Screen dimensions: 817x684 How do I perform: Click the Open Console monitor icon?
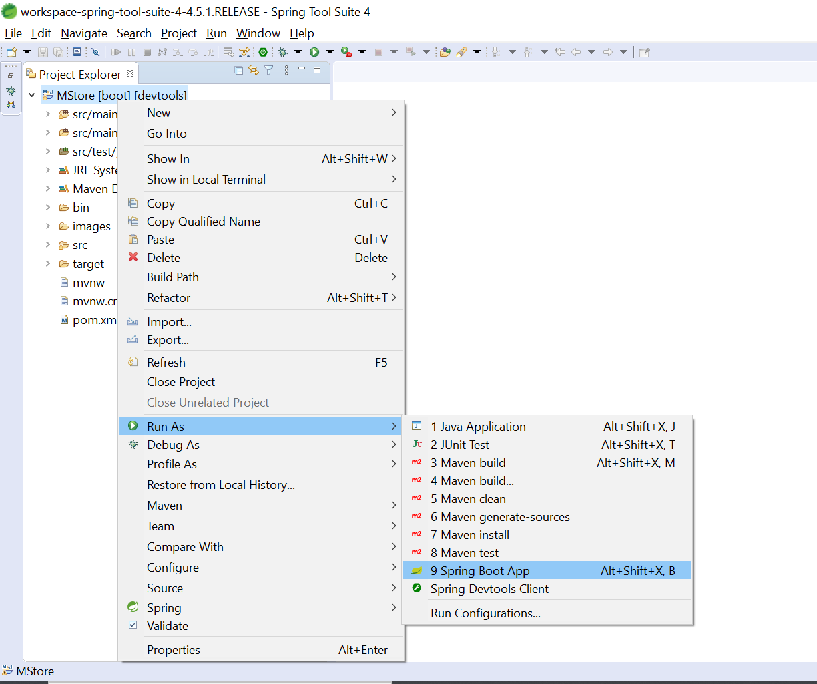[77, 52]
